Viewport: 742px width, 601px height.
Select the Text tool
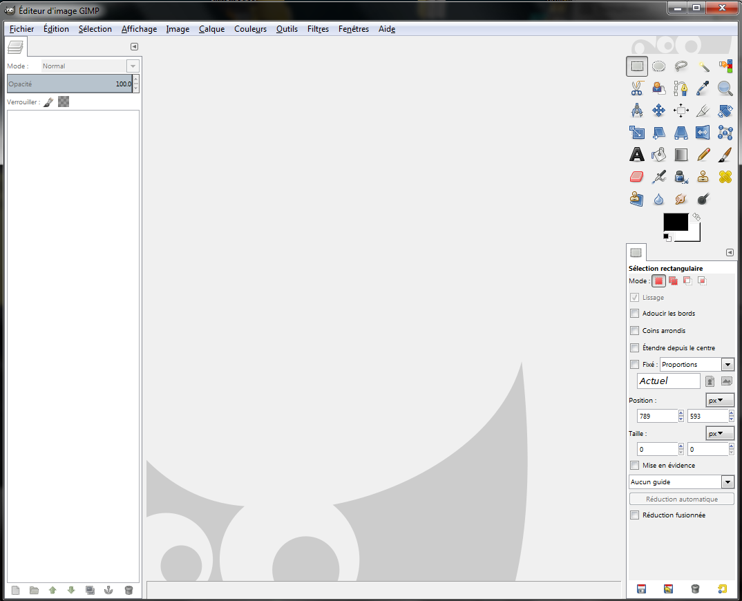point(636,155)
